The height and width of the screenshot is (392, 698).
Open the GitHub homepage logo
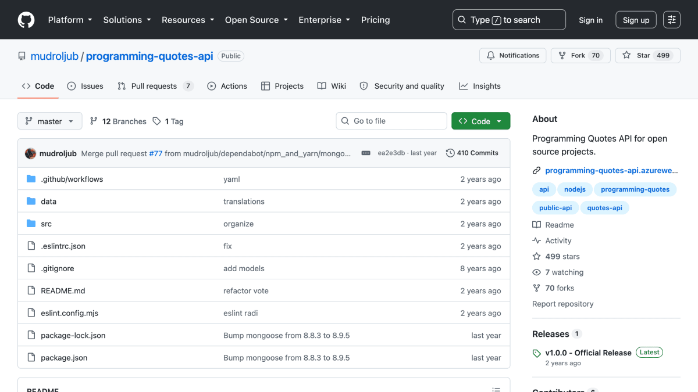tap(26, 20)
